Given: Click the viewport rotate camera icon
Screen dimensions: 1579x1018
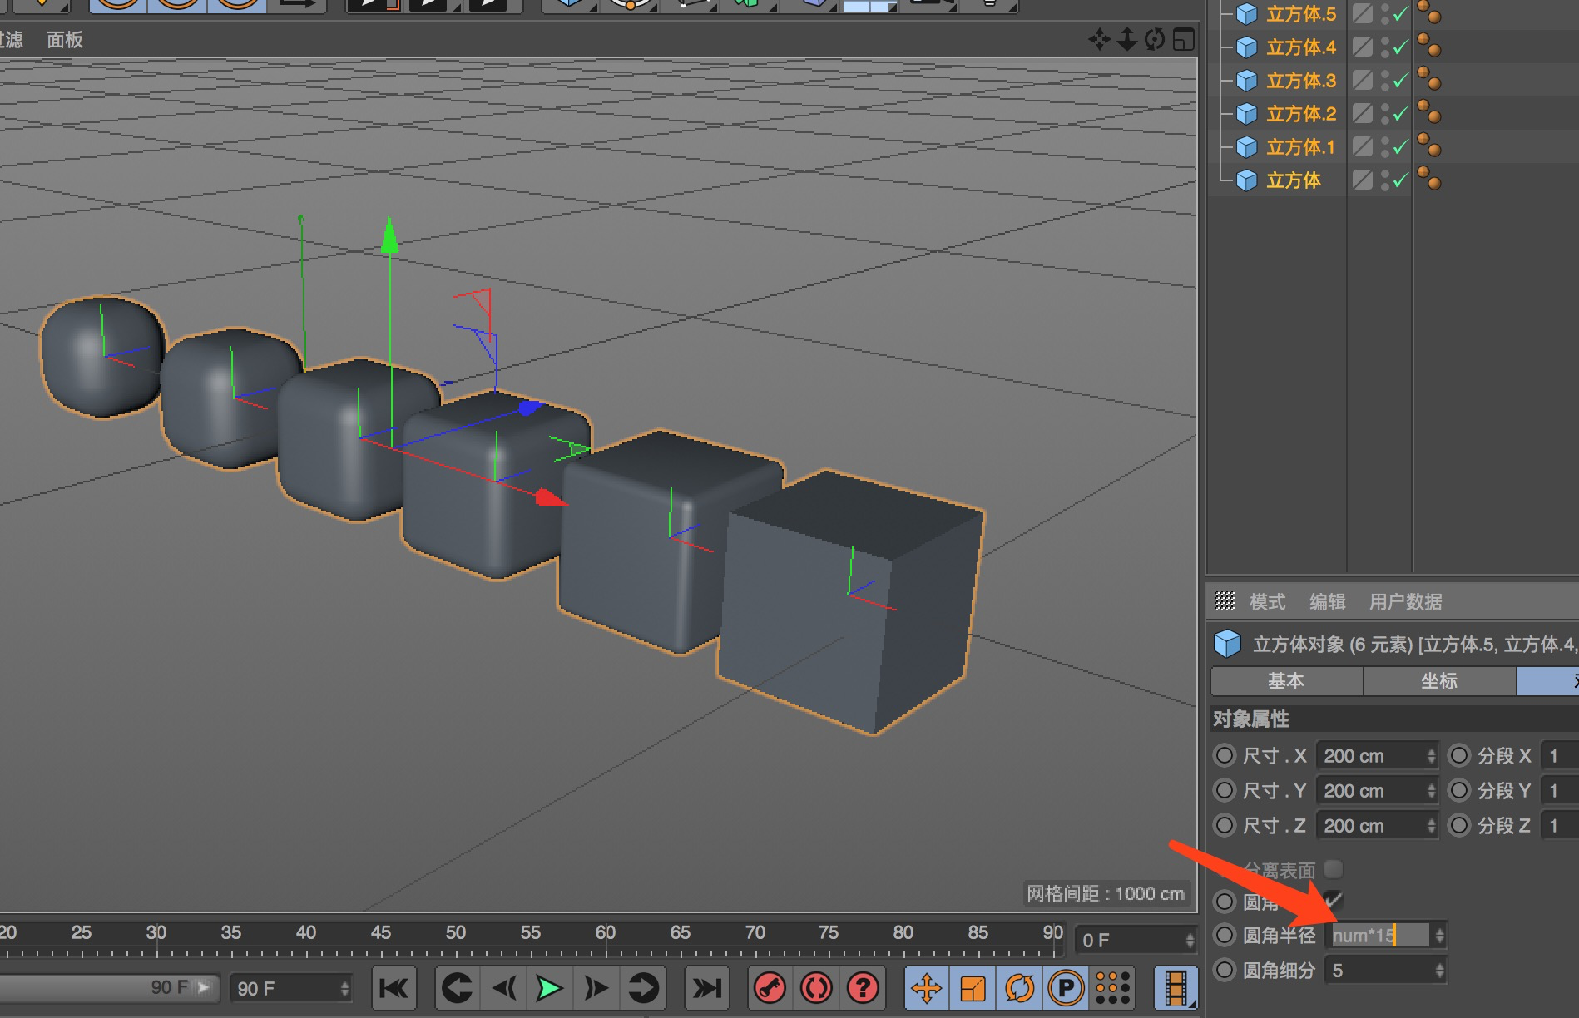Looking at the screenshot, I should click(x=1155, y=40).
